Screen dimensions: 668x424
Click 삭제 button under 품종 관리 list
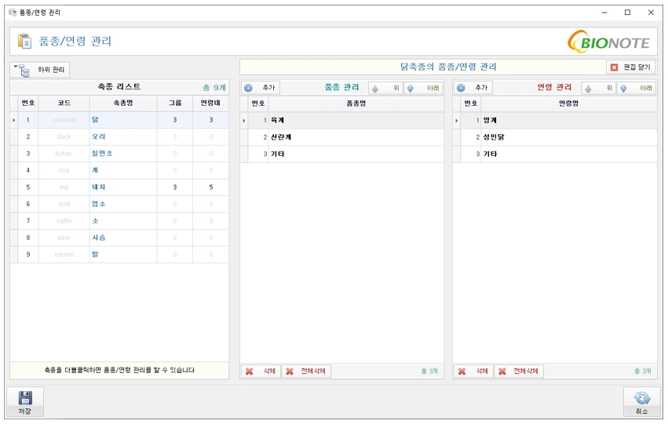click(x=261, y=371)
